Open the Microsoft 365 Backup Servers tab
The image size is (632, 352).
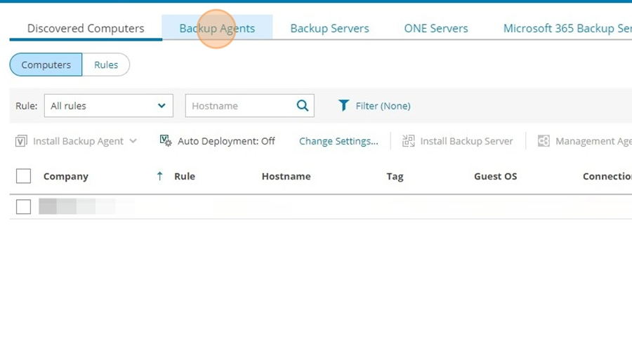pyautogui.click(x=567, y=28)
